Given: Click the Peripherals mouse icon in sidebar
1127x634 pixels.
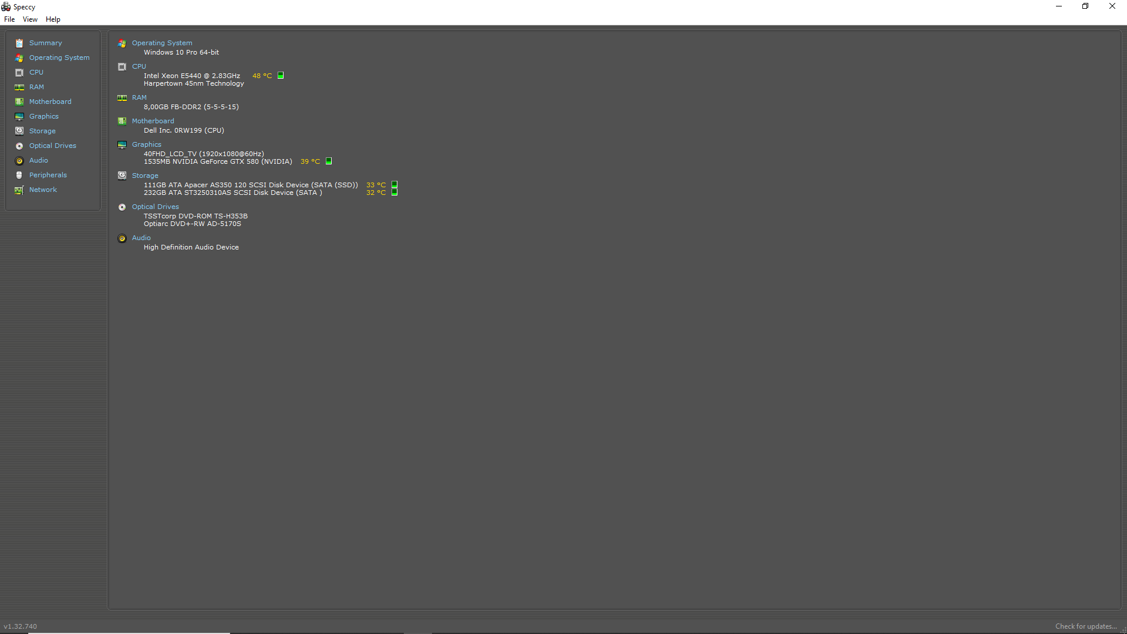Looking at the screenshot, I should pyautogui.click(x=19, y=176).
